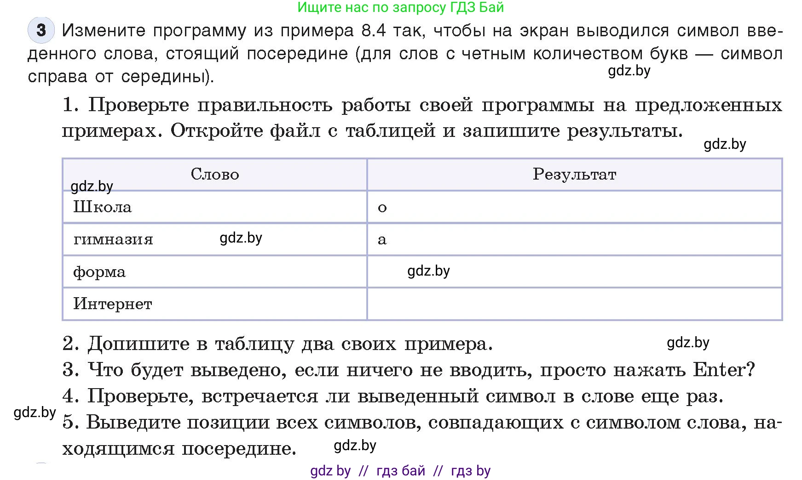Screen dimensions: 802x480
Task: Click the gdz.by mark inside the гимназия row
Action: (241, 238)
